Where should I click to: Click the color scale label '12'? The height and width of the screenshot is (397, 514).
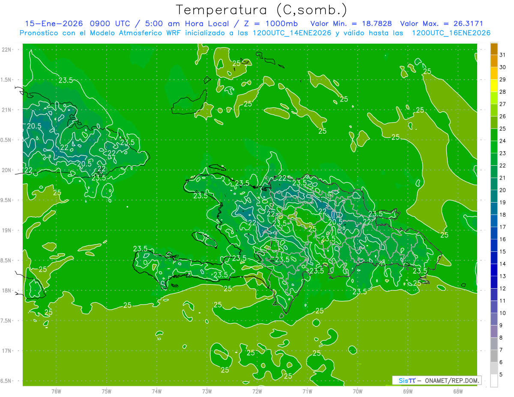point(503,288)
